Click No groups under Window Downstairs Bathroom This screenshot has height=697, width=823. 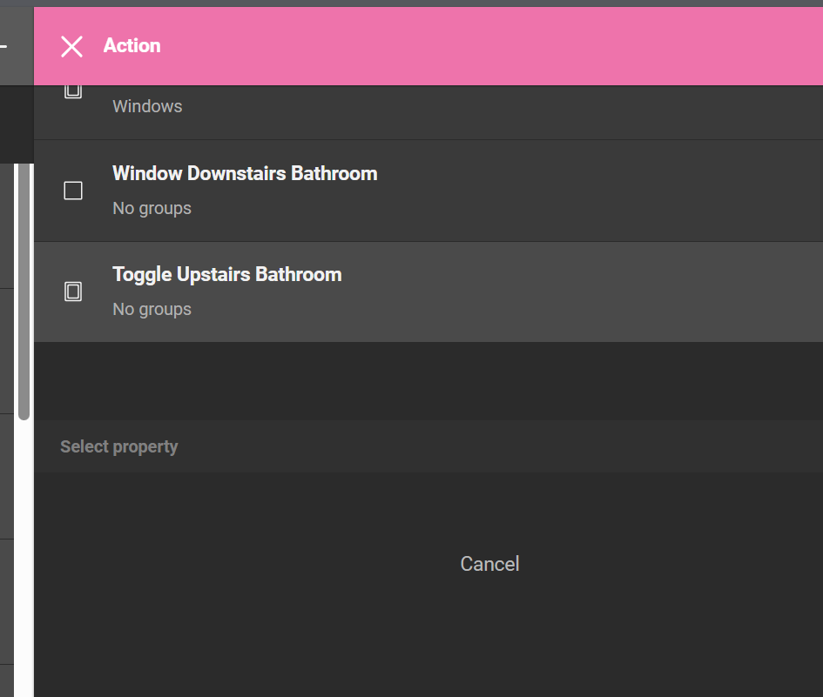click(x=152, y=209)
